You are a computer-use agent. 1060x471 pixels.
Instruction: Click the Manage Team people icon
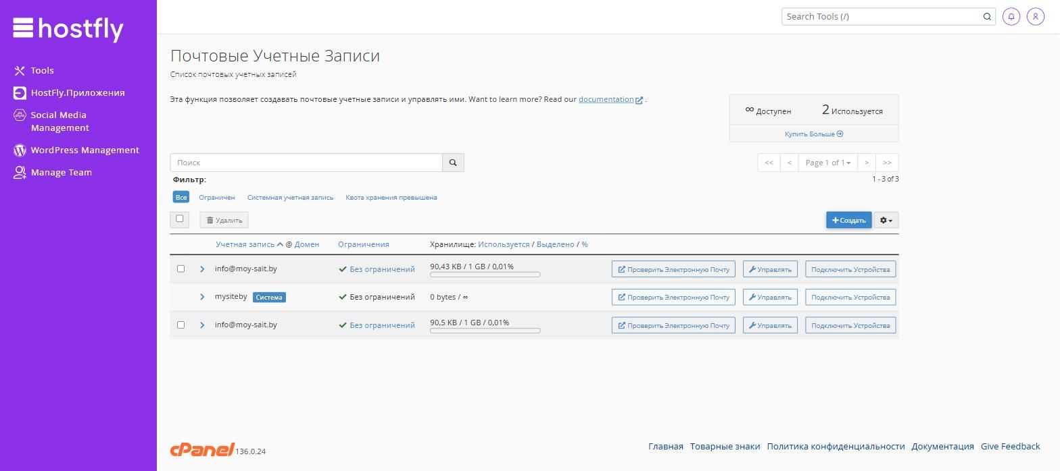pyautogui.click(x=20, y=172)
